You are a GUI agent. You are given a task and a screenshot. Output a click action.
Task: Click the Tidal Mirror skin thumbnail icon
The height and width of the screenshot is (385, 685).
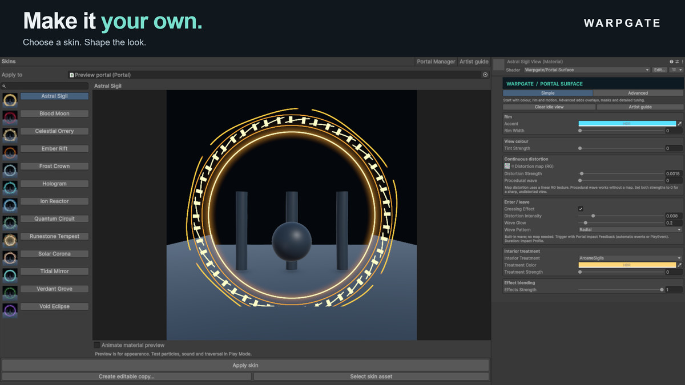(10, 275)
